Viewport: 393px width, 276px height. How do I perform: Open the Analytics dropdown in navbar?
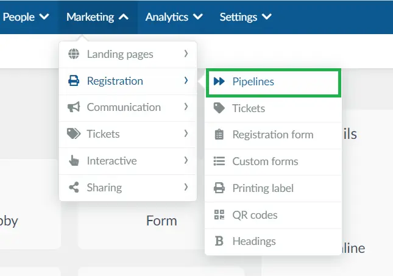[x=174, y=17]
